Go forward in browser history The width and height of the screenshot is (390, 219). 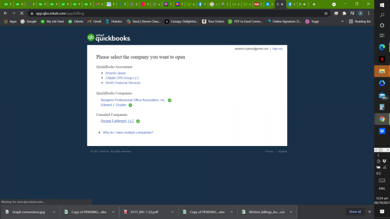[x=14, y=14]
